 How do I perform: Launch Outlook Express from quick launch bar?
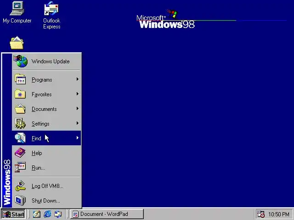tap(58, 214)
